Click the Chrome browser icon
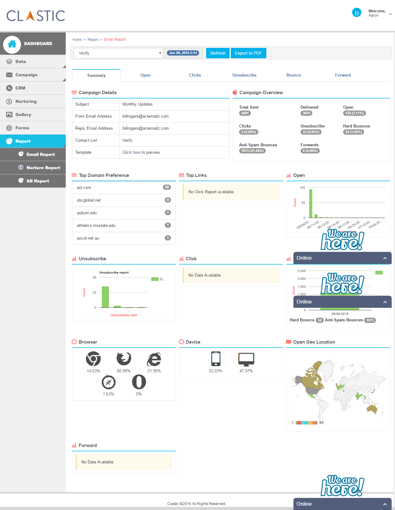 [93, 359]
